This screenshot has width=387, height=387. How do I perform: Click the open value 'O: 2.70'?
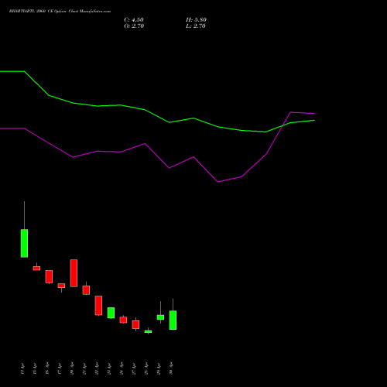pyautogui.click(x=134, y=26)
